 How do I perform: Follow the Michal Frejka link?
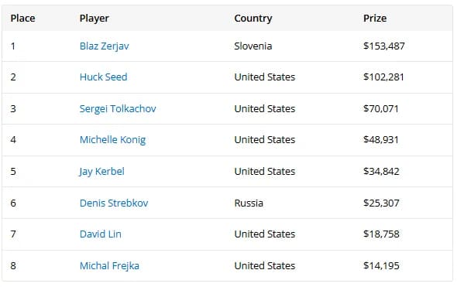pyautogui.click(x=109, y=266)
